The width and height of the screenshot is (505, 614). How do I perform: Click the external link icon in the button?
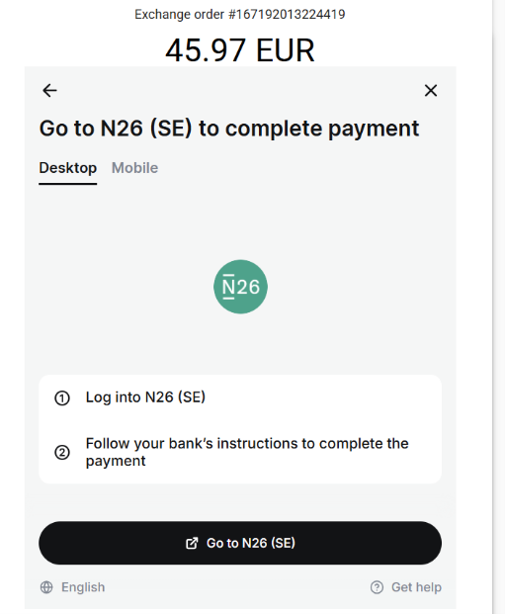tap(192, 543)
